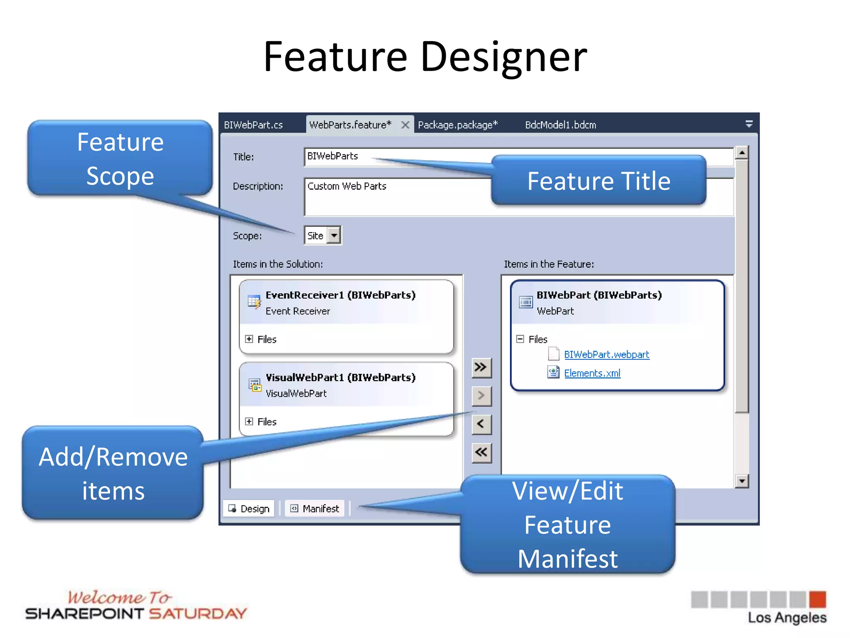Click the scrollbar up arrow
The height and width of the screenshot is (638, 850).
(x=742, y=152)
